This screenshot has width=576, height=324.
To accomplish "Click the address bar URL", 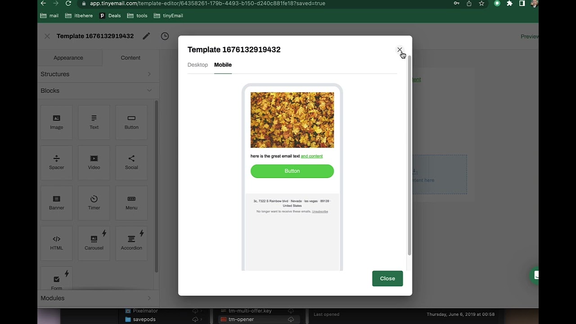I will click(x=207, y=3).
